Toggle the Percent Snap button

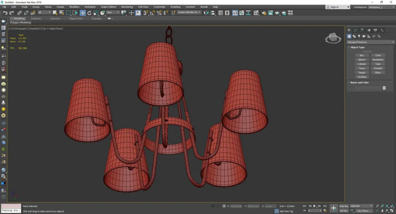tap(159, 13)
